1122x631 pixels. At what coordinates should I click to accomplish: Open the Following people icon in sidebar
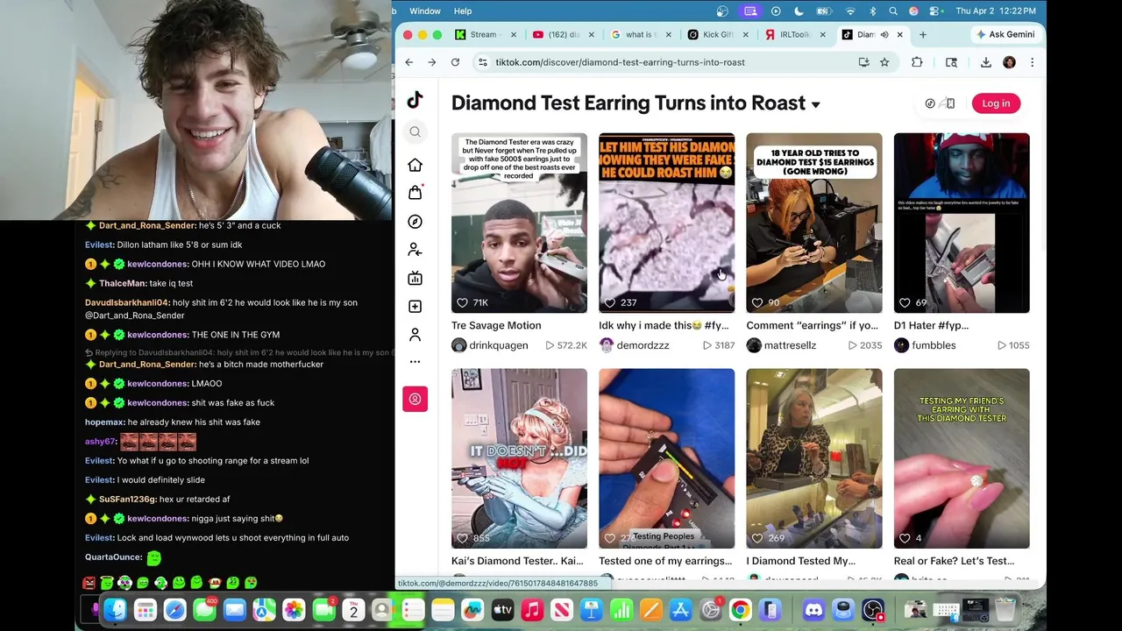[415, 250]
